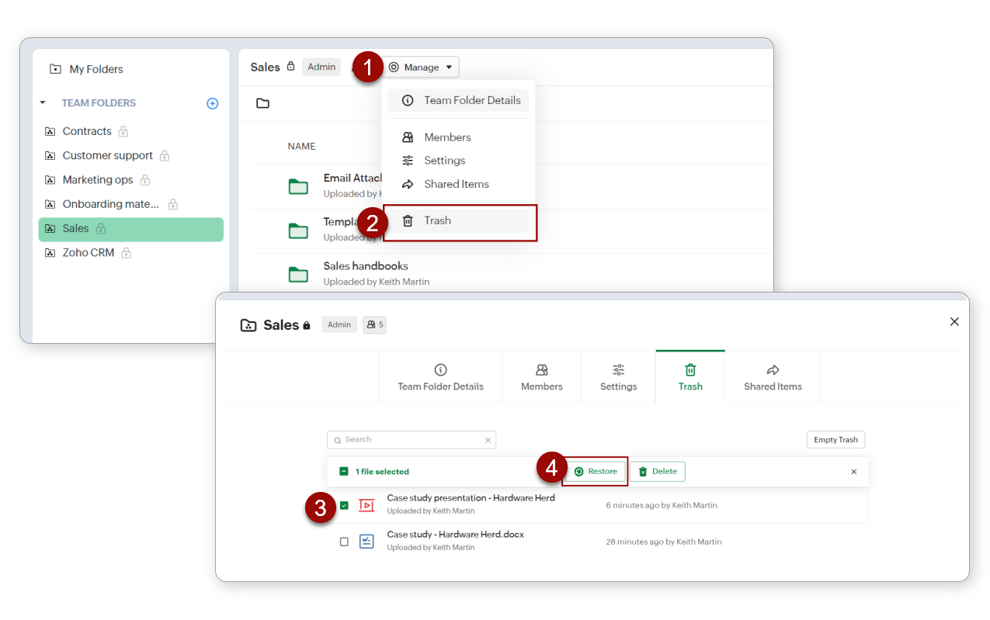The width and height of the screenshot is (990, 620).
Task: Click the Restore button
Action: (x=595, y=471)
